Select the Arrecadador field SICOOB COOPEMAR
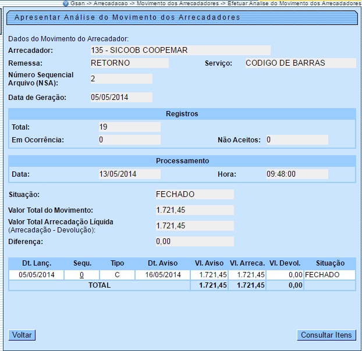 pyautogui.click(x=180, y=51)
